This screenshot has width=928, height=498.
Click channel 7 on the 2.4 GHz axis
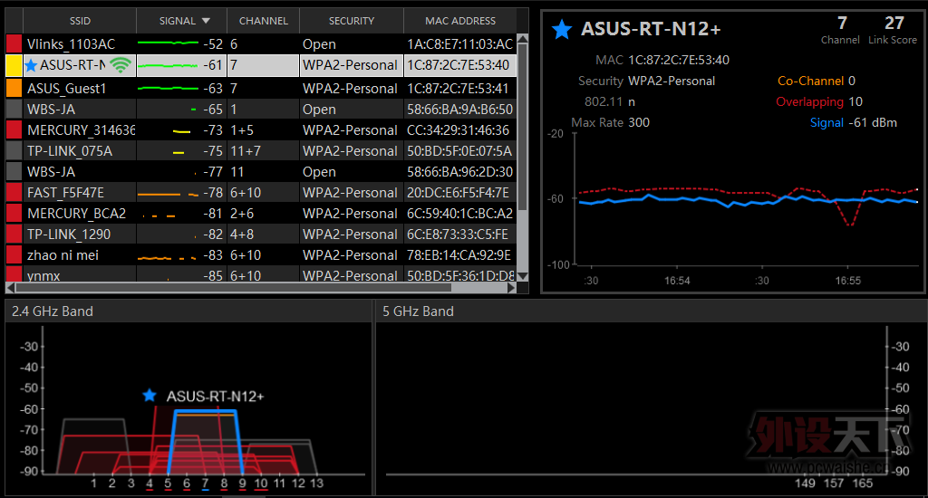click(x=205, y=484)
